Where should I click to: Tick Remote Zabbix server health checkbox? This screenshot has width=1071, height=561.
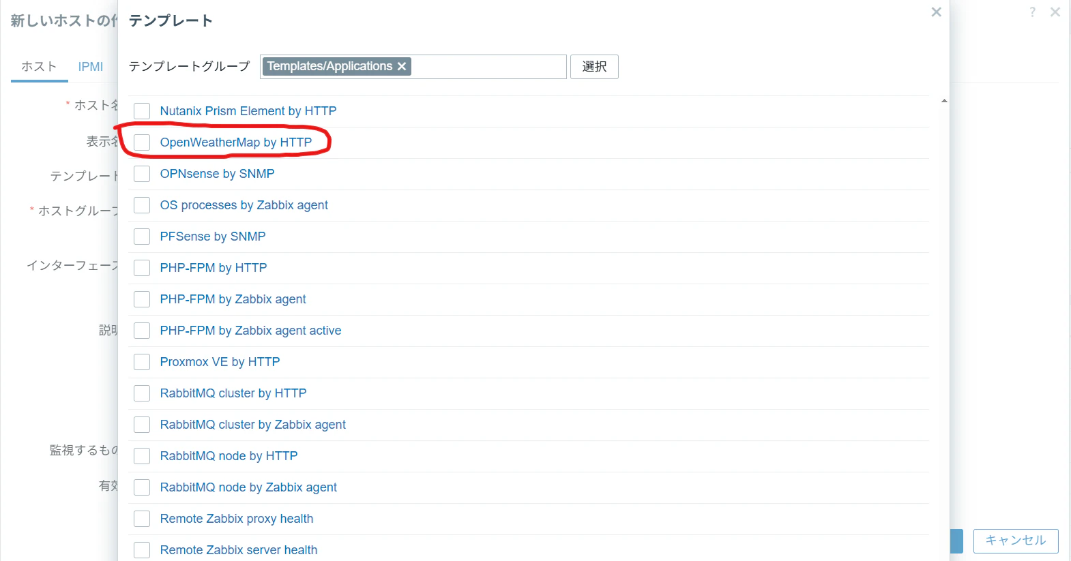pyautogui.click(x=142, y=550)
